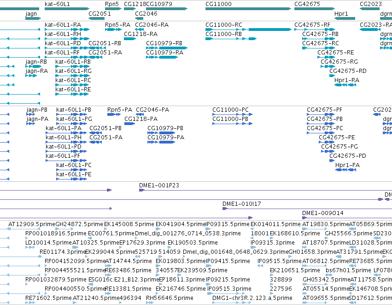Click transcript Rpn5-RA
The image size is (392, 305).
click(117, 25)
